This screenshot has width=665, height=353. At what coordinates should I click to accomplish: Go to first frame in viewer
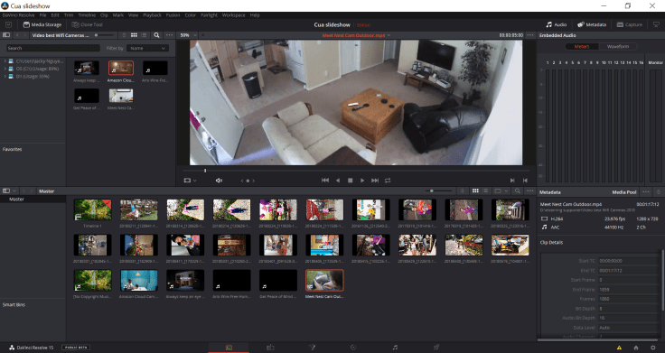[325, 180]
